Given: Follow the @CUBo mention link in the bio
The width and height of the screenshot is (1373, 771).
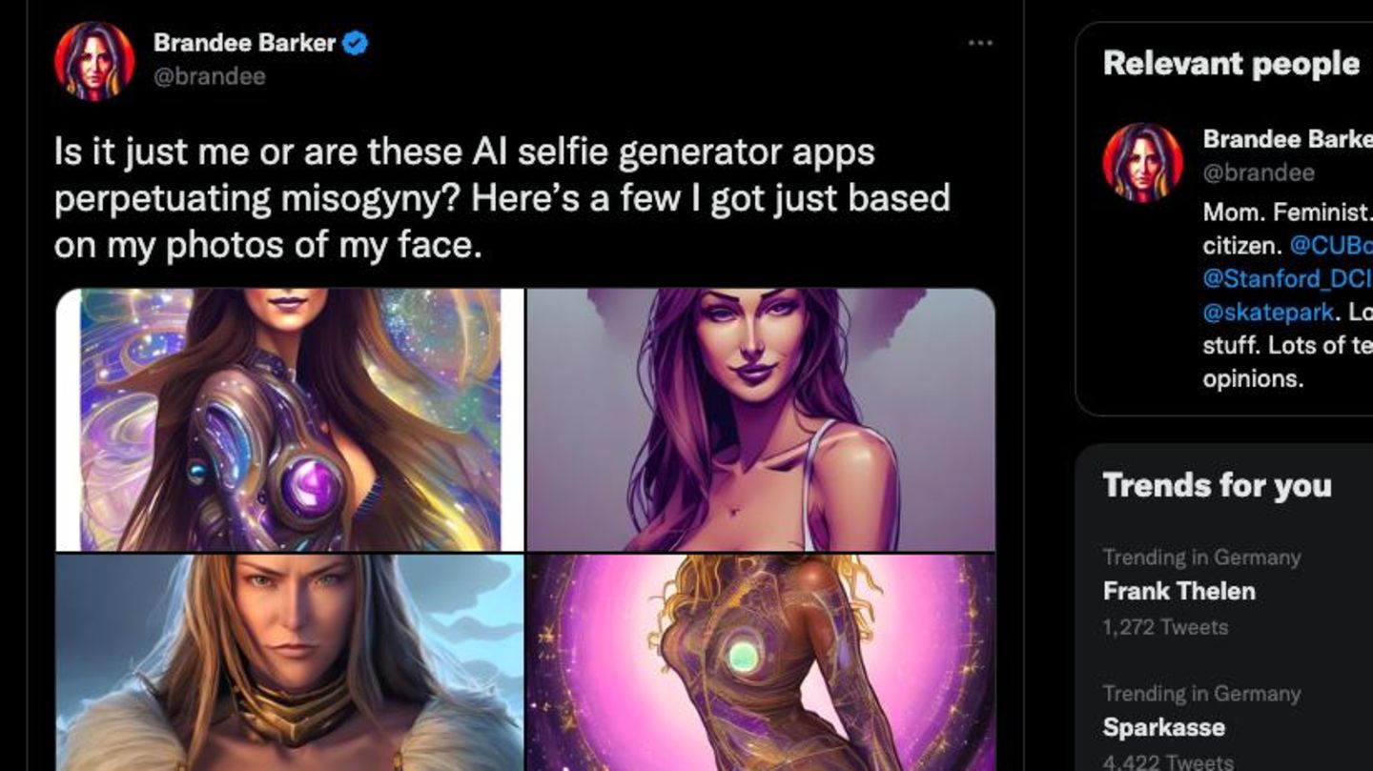Looking at the screenshot, I should coord(1330,245).
